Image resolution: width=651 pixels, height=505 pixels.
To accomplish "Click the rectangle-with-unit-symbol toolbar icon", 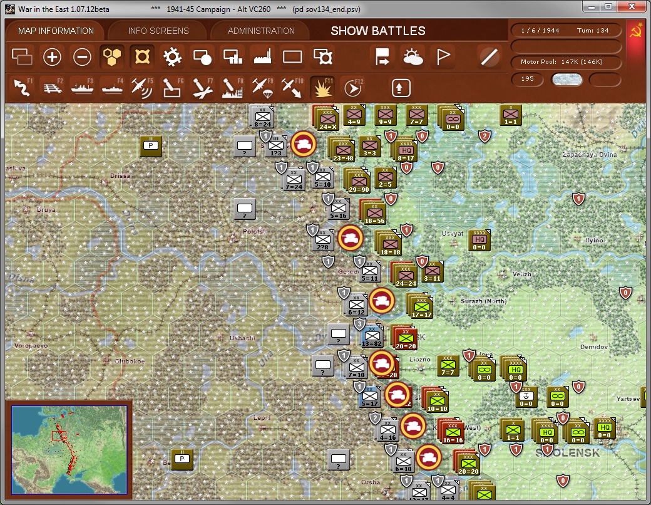I will coord(322,56).
